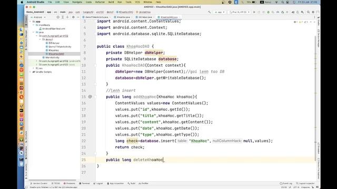Open the Apple menu

coord(22,2)
